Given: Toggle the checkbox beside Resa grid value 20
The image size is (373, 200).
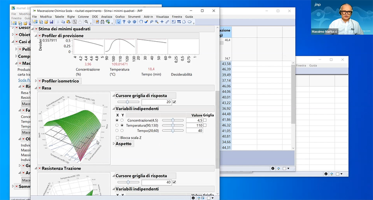Looking at the screenshot, I should click(174, 102).
